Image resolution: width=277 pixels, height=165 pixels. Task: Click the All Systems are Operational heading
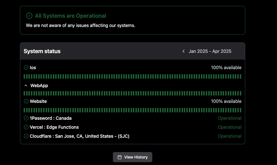70,16
